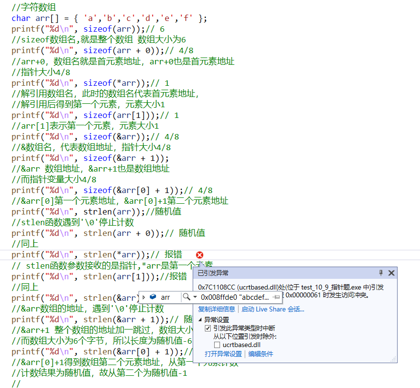Click the line printf sizeof(arr)

[x=88, y=29]
